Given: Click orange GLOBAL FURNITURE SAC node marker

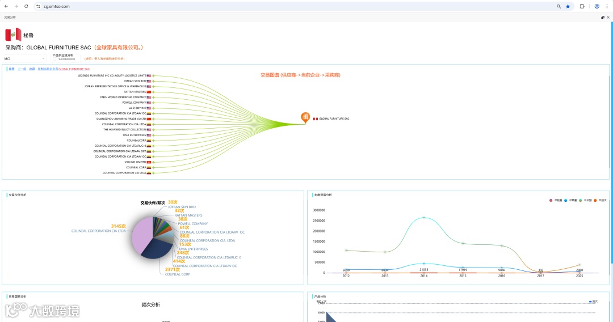Looking at the screenshot, I should [305, 117].
